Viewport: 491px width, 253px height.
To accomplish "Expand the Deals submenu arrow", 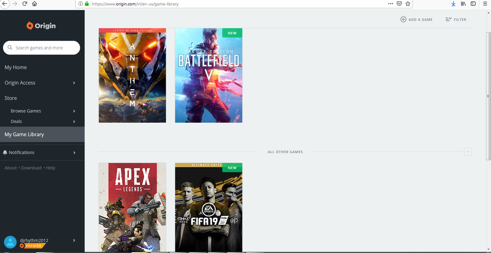I will (x=74, y=122).
